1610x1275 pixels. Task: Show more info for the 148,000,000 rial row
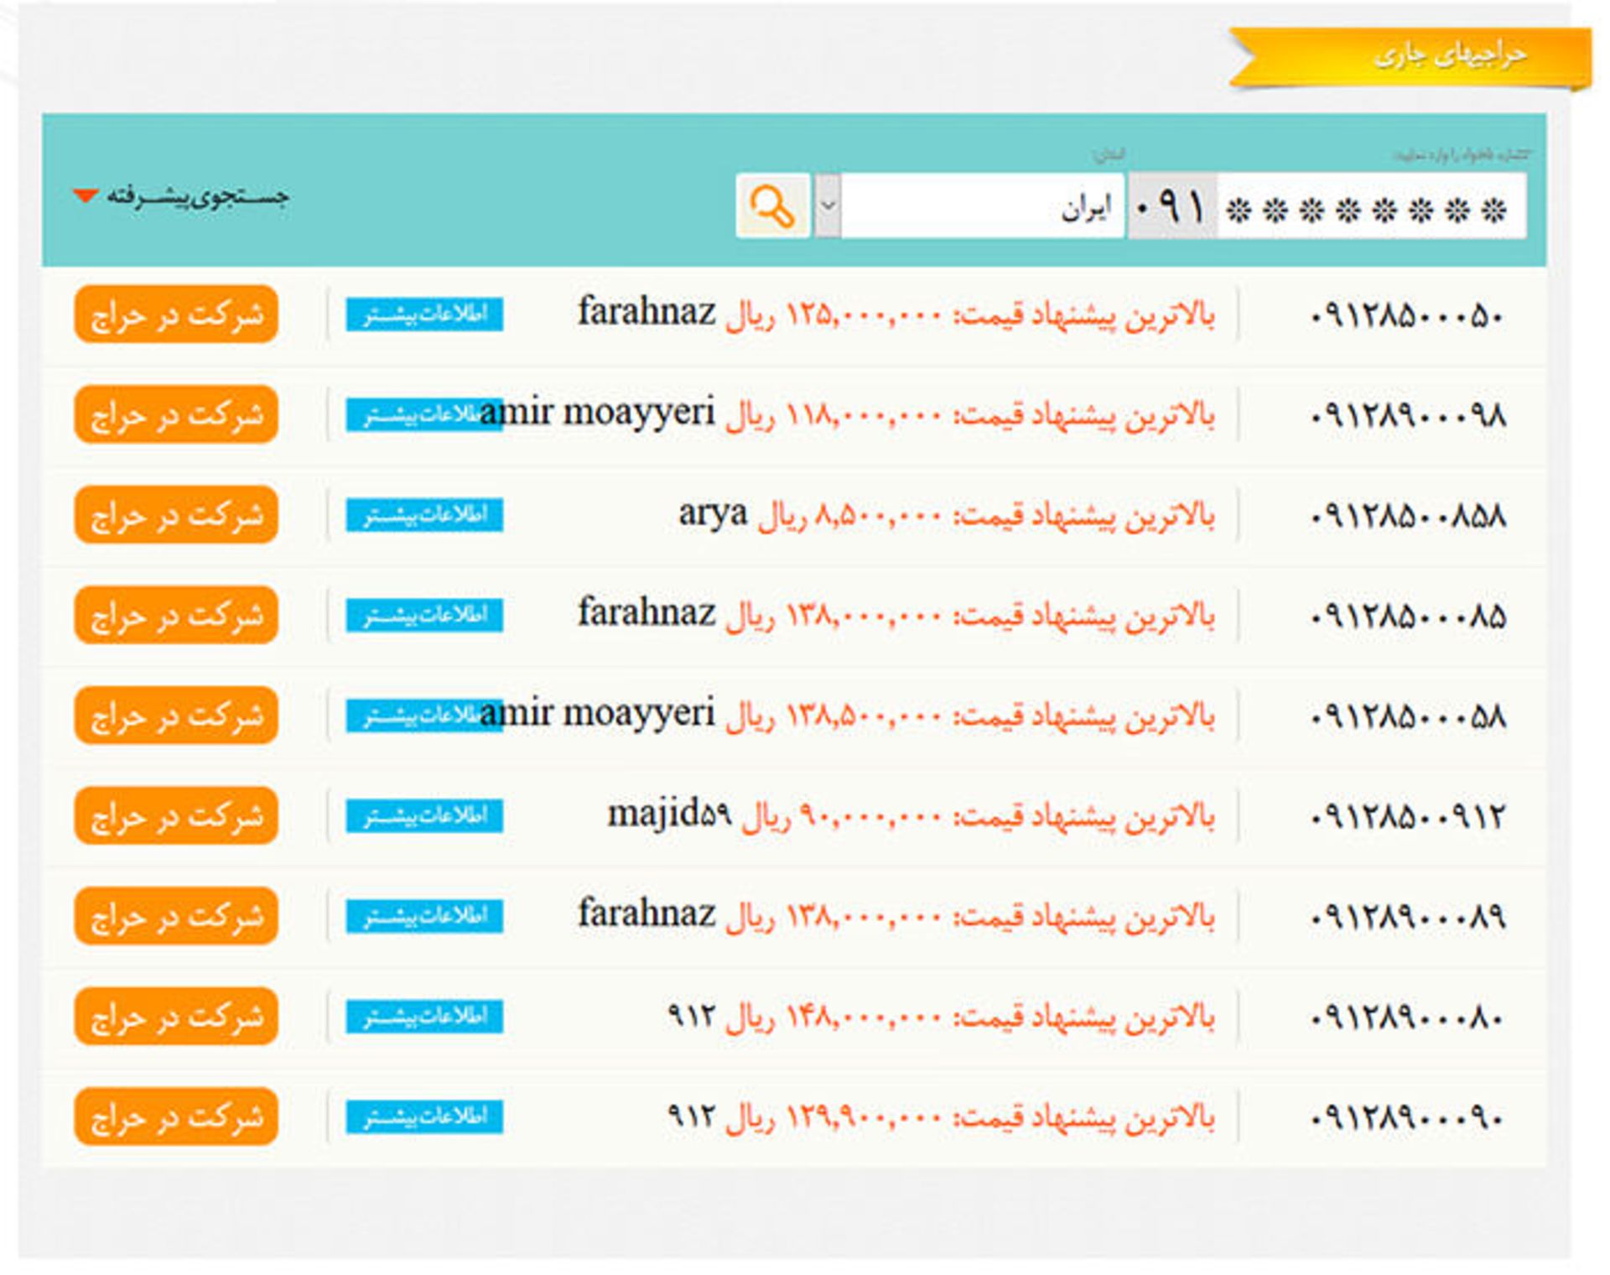[x=424, y=1016]
